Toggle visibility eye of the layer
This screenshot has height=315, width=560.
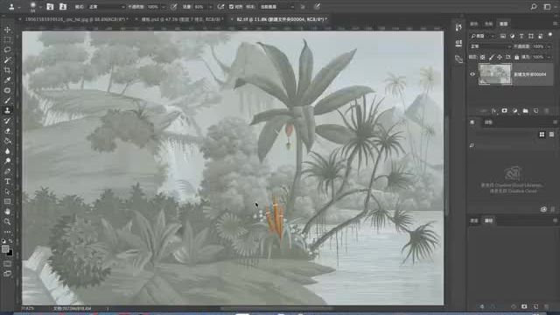tap(472, 74)
